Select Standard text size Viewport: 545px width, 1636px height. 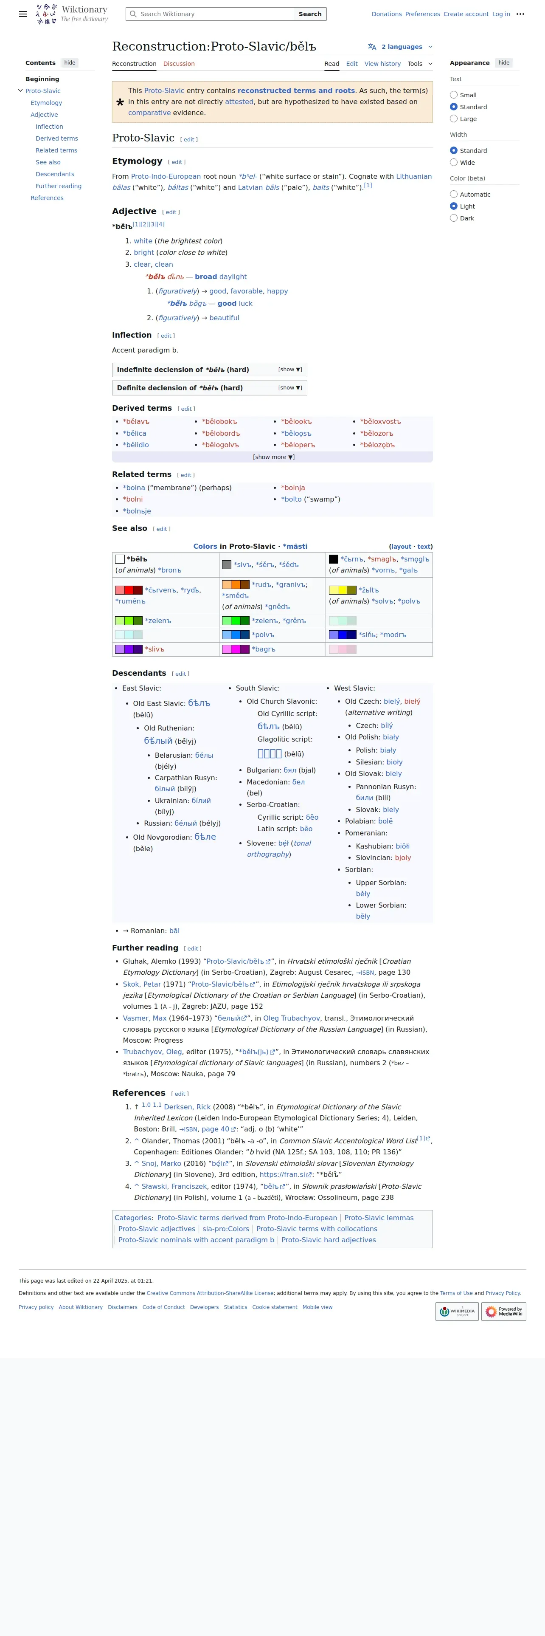454,107
